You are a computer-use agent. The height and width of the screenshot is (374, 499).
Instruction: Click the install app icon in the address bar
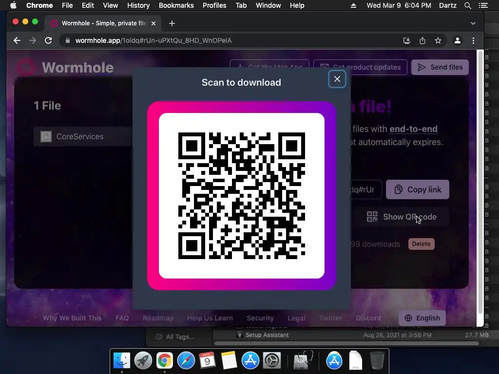tap(407, 40)
